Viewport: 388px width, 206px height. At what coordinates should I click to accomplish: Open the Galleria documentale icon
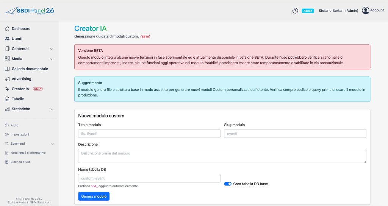7,69
